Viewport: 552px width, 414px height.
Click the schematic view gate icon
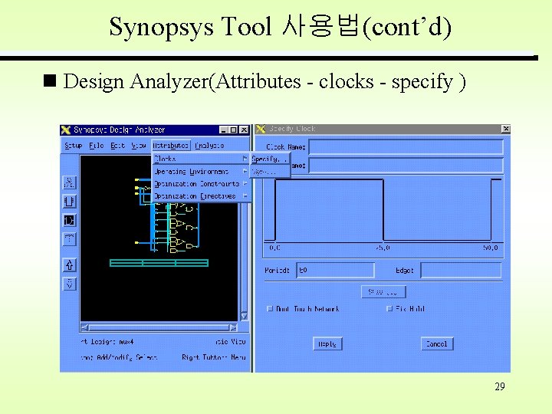[x=69, y=220]
